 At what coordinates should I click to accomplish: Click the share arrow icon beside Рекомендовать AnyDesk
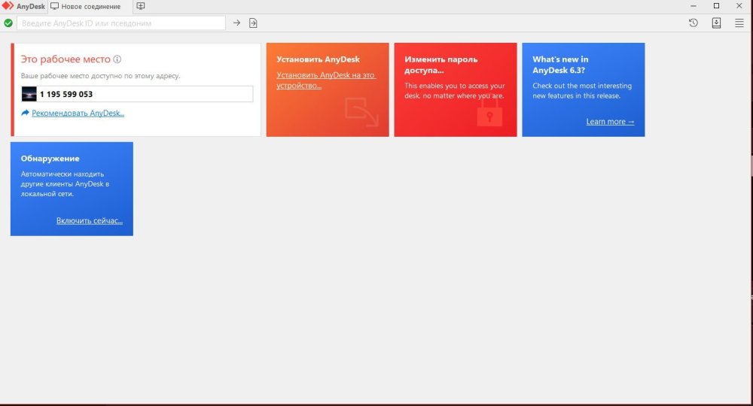pyautogui.click(x=25, y=113)
